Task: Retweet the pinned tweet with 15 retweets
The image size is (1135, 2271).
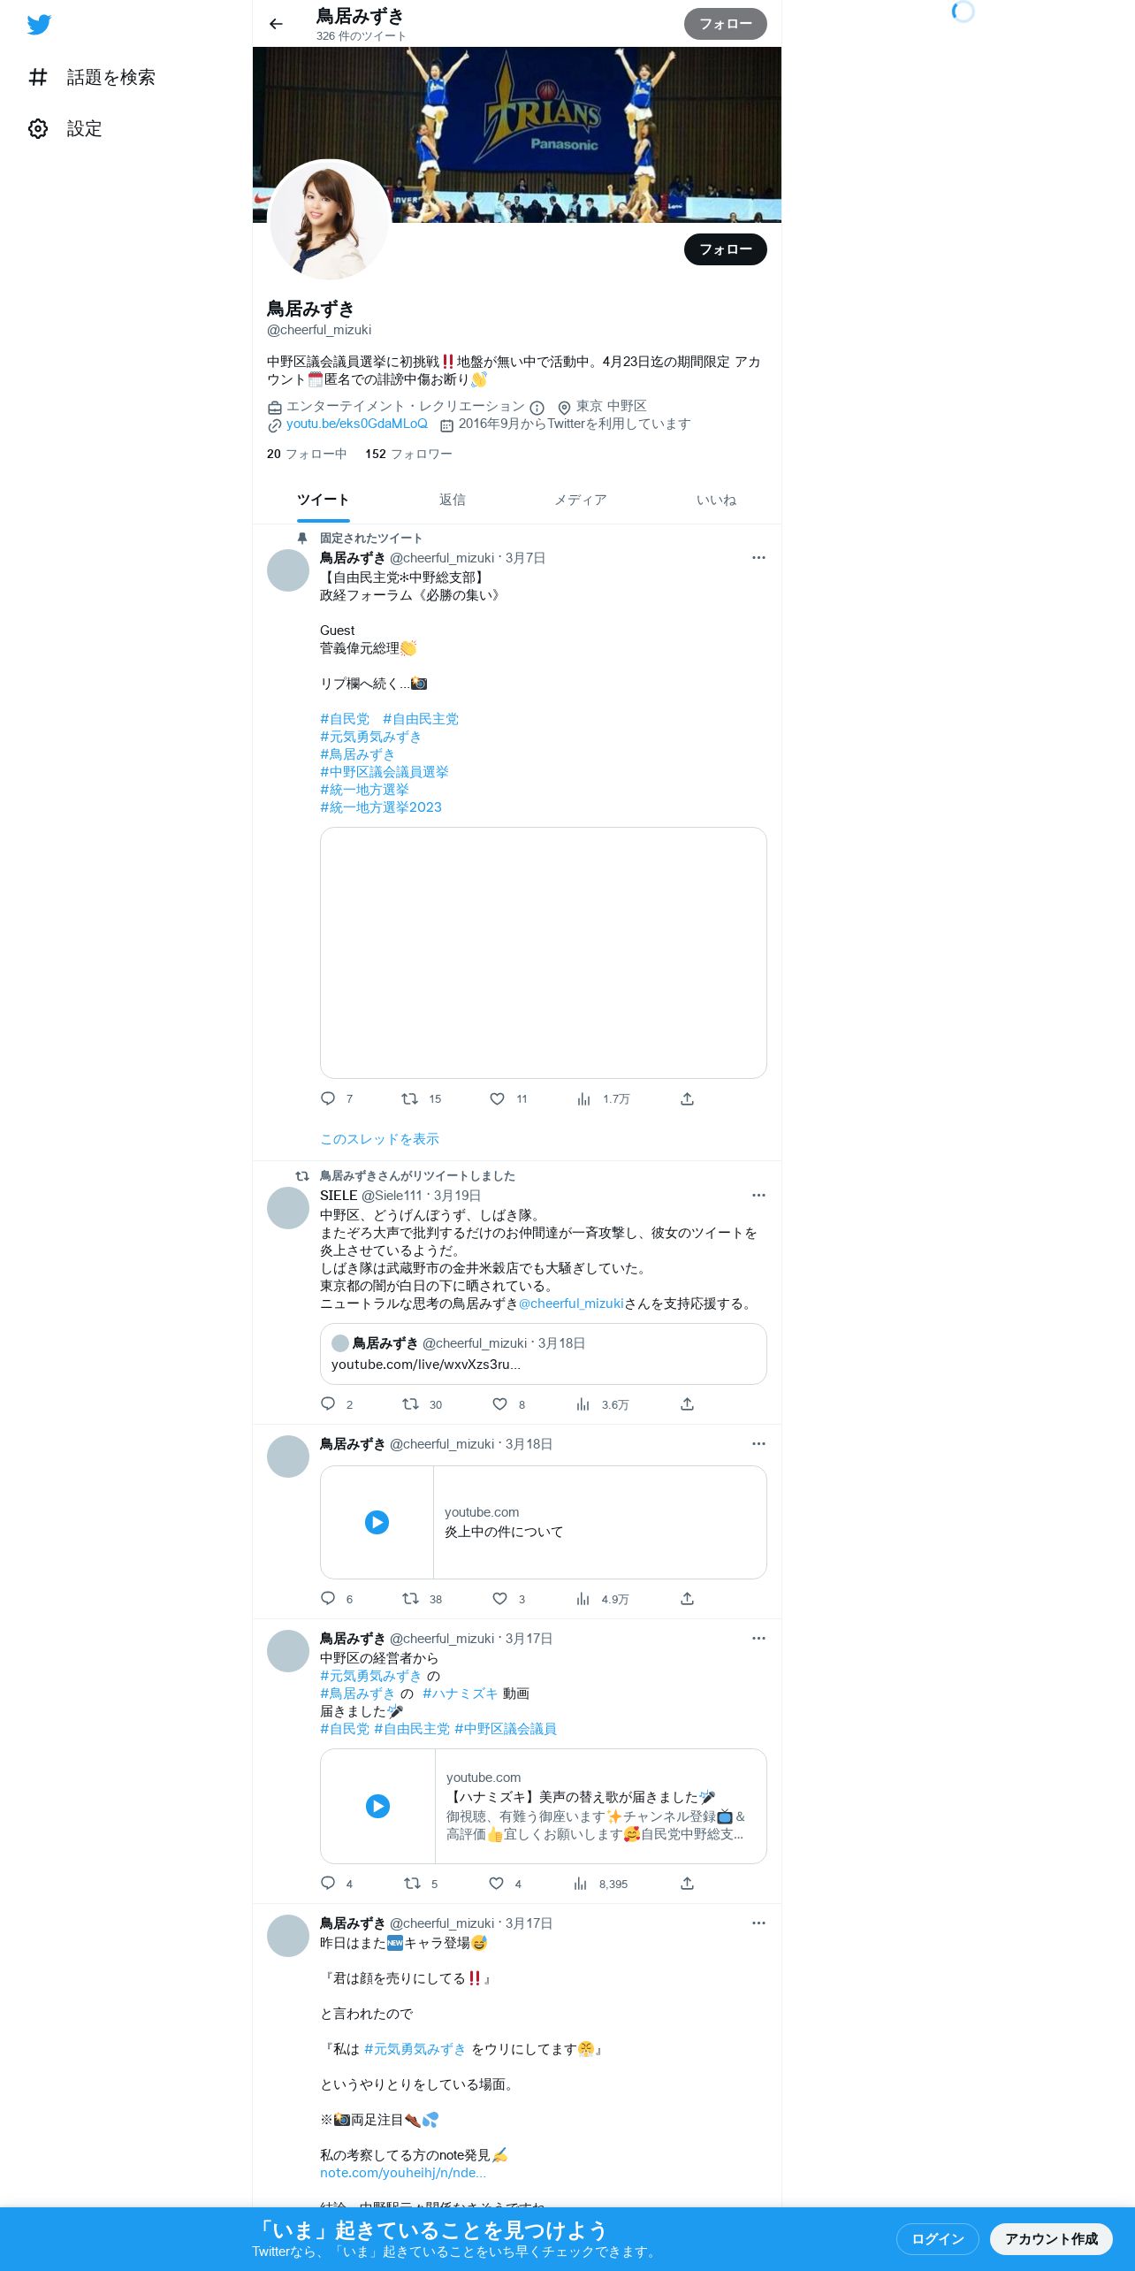Action: click(409, 1098)
